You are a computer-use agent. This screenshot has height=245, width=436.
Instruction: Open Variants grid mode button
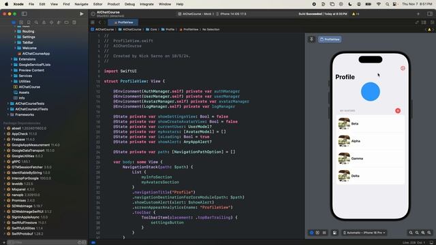(x=324, y=233)
